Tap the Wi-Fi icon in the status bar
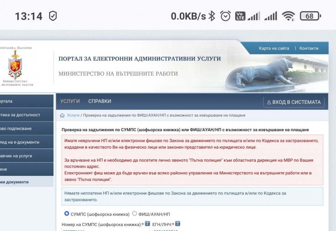 (288, 16)
